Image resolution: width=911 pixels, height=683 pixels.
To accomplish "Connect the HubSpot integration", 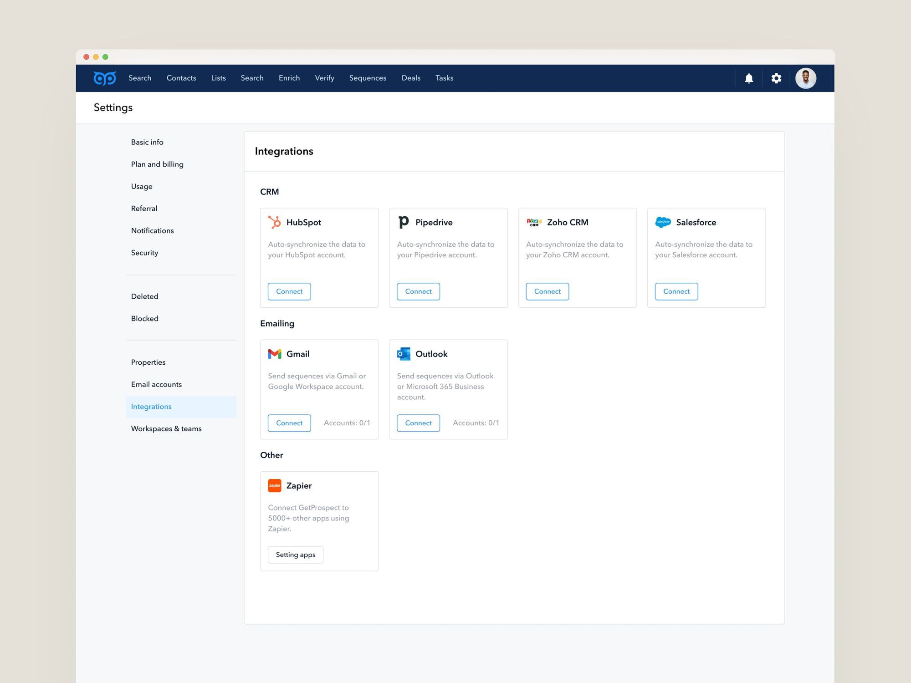I will [x=289, y=291].
